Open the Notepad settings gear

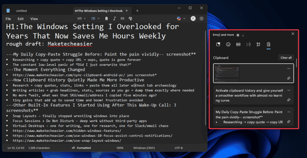[x=201, y=18]
